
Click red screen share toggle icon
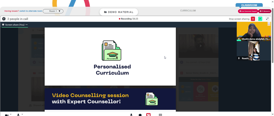pyautogui.click(x=148, y=115)
